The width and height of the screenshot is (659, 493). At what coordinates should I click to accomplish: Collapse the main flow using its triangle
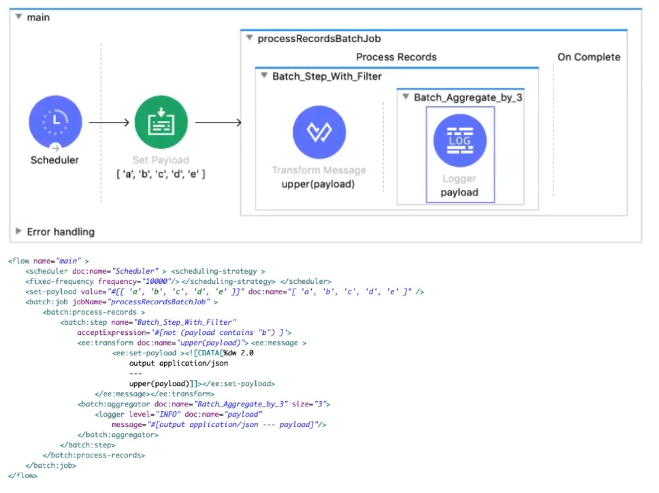19,17
